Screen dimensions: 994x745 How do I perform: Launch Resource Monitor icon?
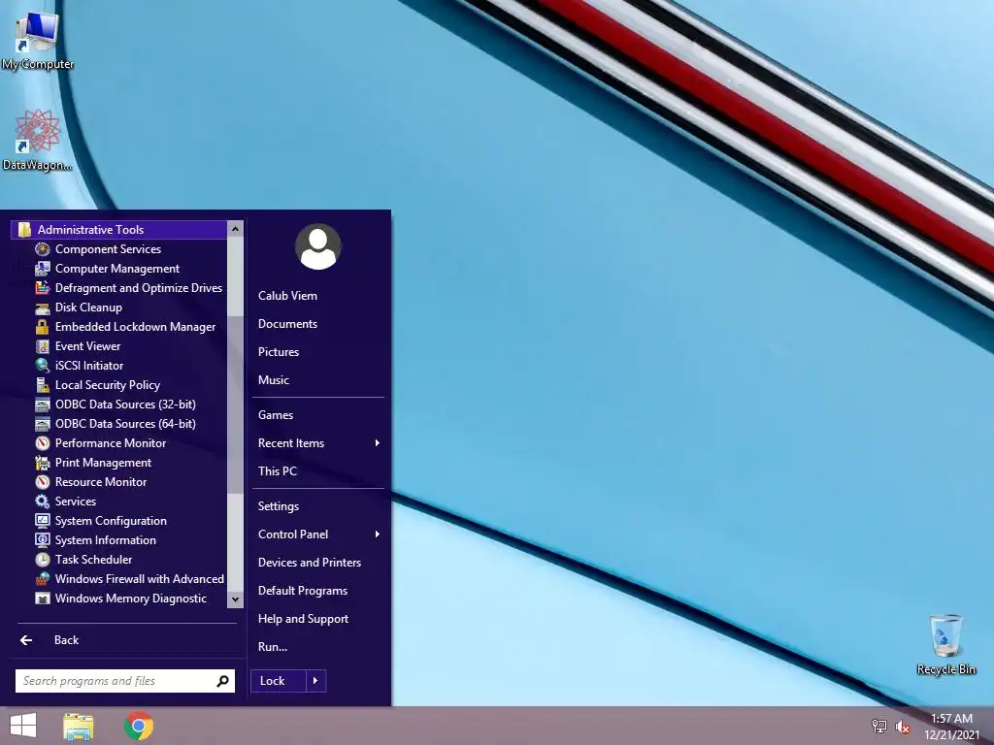point(43,481)
